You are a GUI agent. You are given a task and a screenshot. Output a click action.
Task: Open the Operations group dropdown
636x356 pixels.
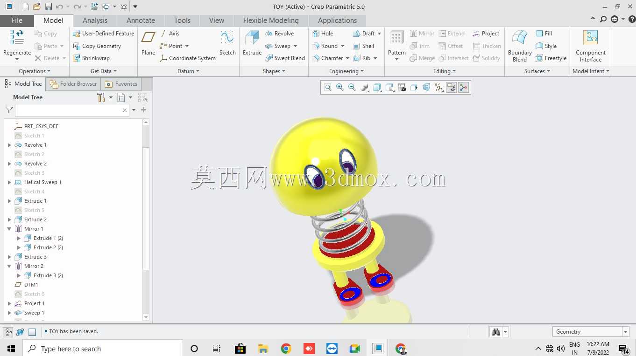click(35, 71)
